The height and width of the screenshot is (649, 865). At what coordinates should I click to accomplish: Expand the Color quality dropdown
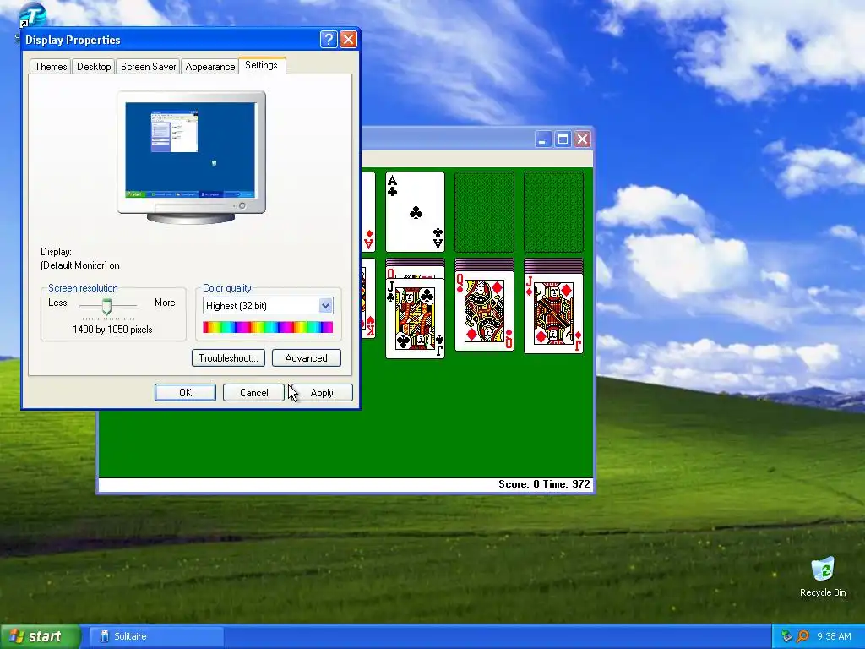(x=325, y=306)
